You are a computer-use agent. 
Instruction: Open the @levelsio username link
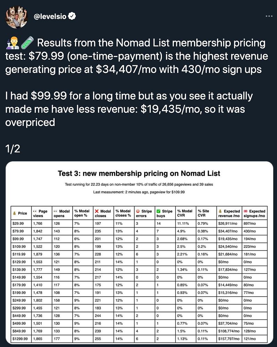pos(50,16)
